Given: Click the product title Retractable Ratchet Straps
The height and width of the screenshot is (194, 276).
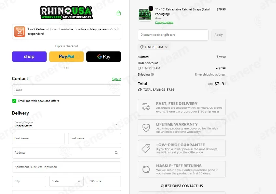Looking at the screenshot, I should tap(183, 12).
